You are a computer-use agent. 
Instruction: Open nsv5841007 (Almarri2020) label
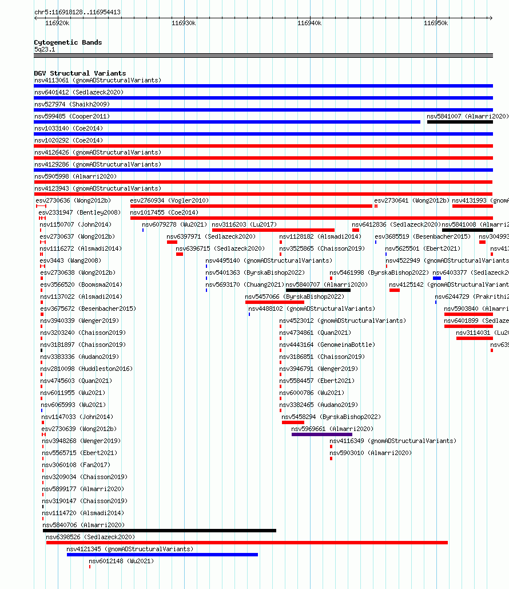point(468,116)
